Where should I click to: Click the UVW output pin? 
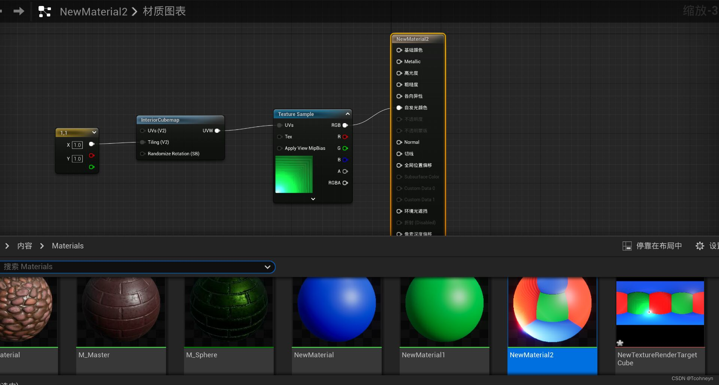click(x=217, y=131)
